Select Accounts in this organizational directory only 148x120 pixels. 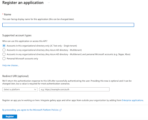[x=4, y=46]
